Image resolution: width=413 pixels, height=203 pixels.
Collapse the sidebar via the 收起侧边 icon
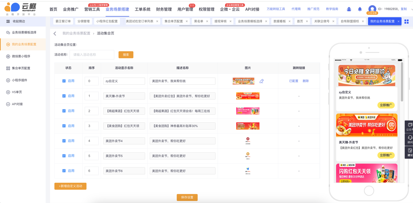coord(8,21)
